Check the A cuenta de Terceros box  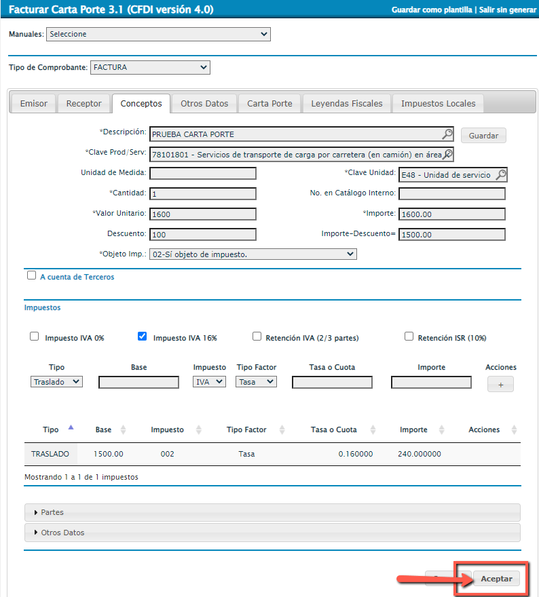(32, 275)
